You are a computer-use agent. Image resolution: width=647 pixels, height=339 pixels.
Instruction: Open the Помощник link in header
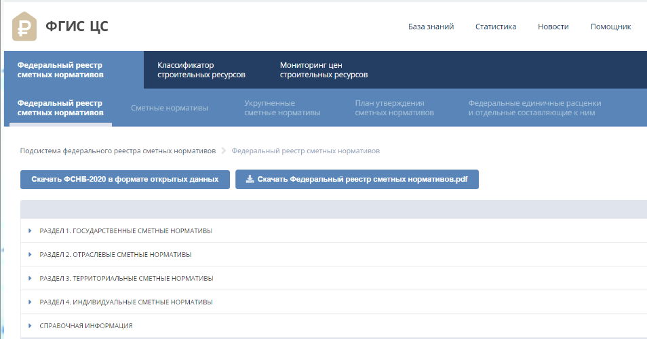coord(610,27)
